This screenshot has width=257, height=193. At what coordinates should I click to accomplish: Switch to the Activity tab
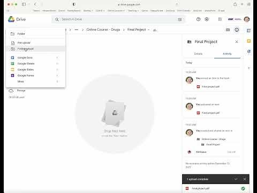pyautogui.click(x=227, y=54)
